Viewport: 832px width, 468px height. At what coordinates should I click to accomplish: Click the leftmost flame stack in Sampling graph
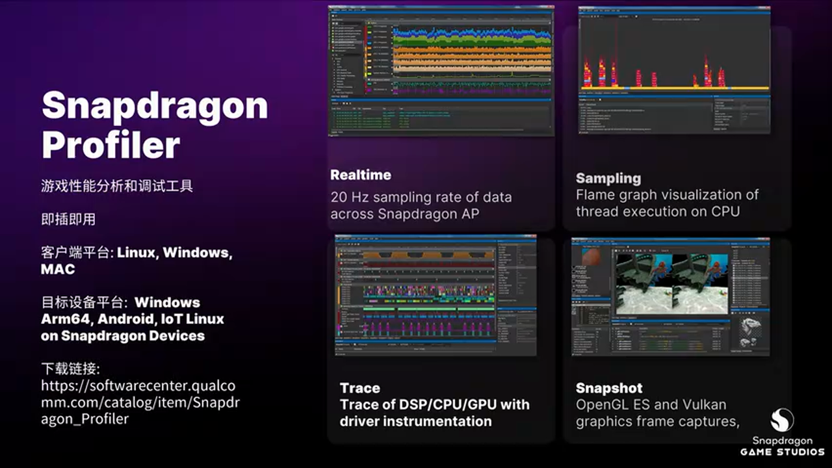587,73
